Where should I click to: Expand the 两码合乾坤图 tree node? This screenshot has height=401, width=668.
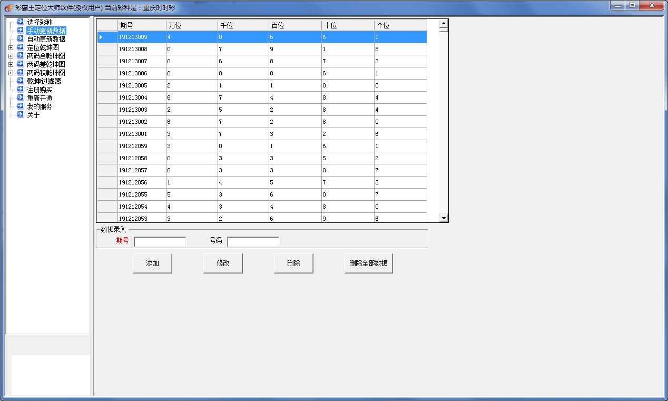[x=11, y=56]
